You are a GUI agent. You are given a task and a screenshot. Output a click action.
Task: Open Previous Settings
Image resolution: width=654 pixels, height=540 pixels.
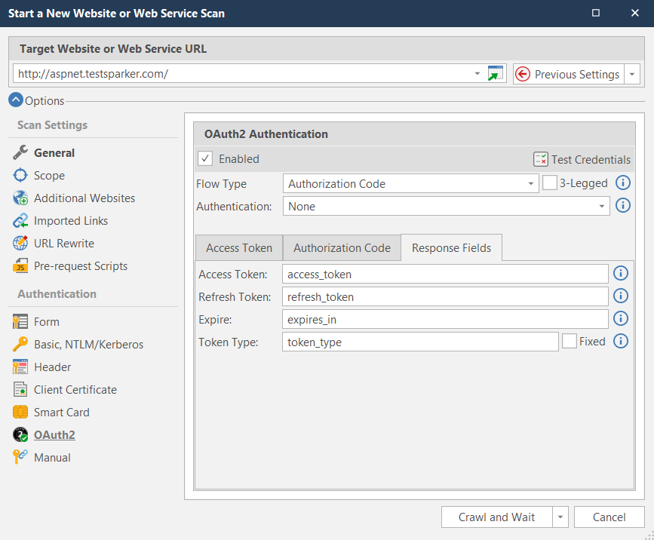pyautogui.click(x=575, y=74)
